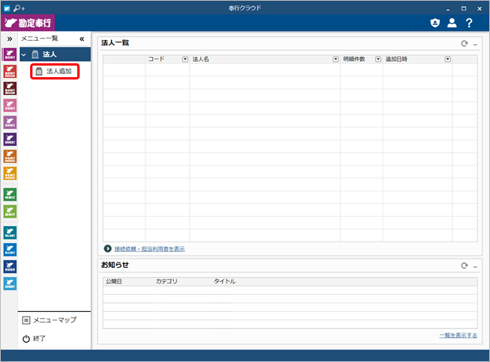
Task: Click the タイトル column header
Action: point(224,282)
